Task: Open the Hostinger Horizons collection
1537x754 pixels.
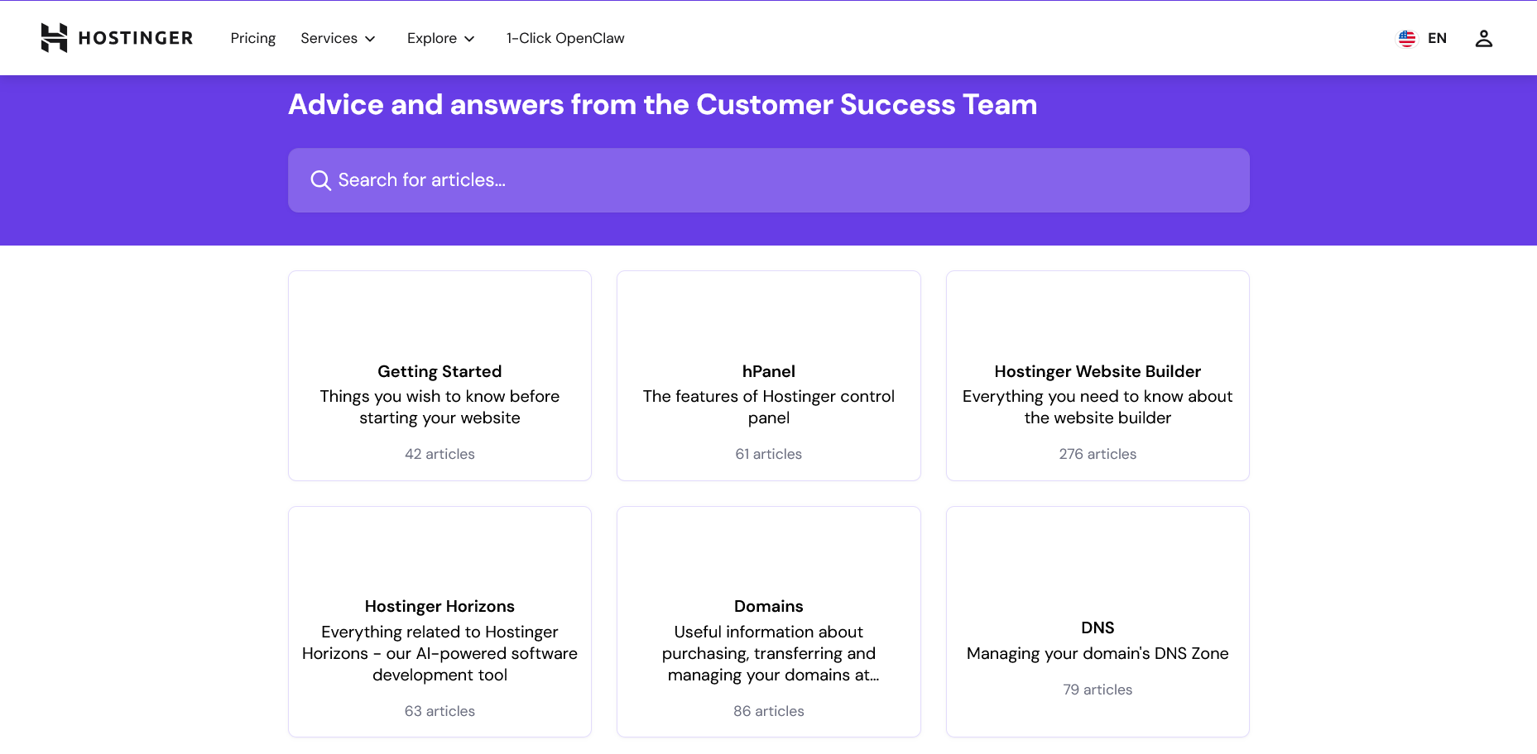Action: 439,622
